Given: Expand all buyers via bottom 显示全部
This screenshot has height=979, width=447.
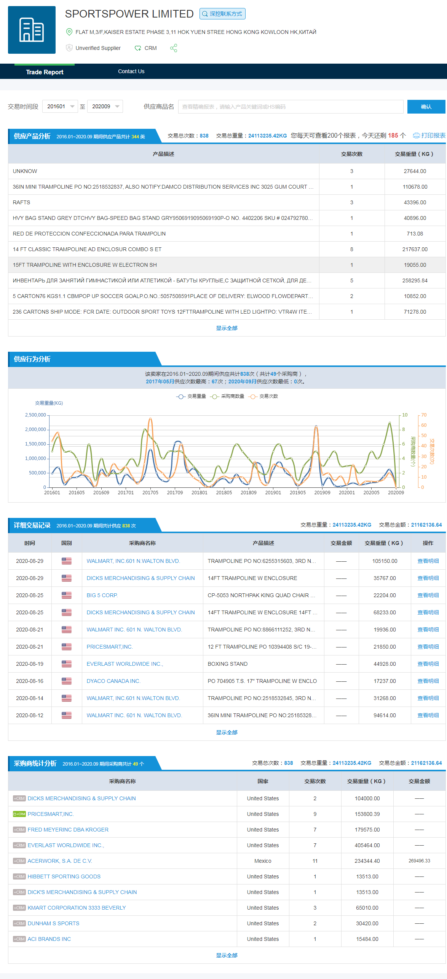Looking at the screenshot, I should (227, 955).
